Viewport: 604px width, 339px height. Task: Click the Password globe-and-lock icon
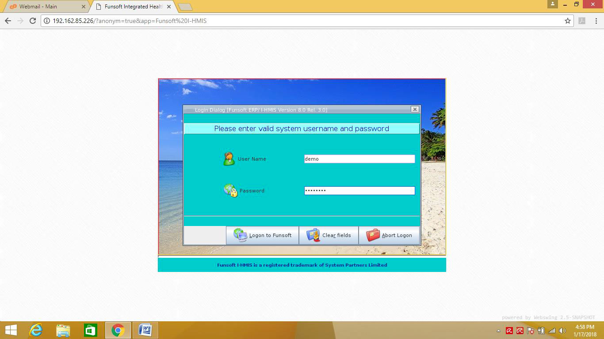coord(230,190)
